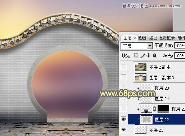
Task: Show the 图层 2 副本 layer
Action: pyautogui.click(x=124, y=67)
